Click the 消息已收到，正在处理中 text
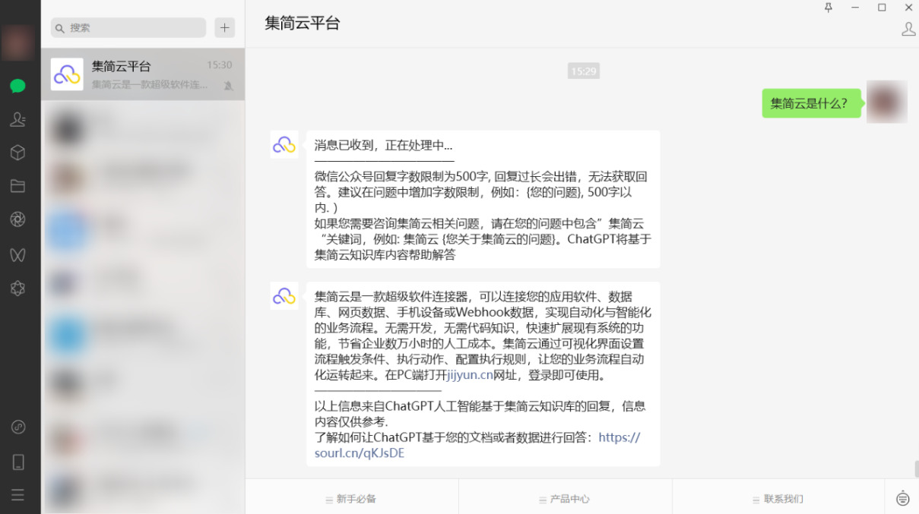This screenshot has width=919, height=514. coord(383,145)
